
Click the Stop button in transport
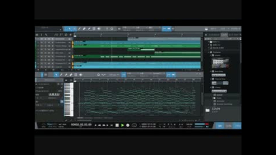[x=117, y=125]
